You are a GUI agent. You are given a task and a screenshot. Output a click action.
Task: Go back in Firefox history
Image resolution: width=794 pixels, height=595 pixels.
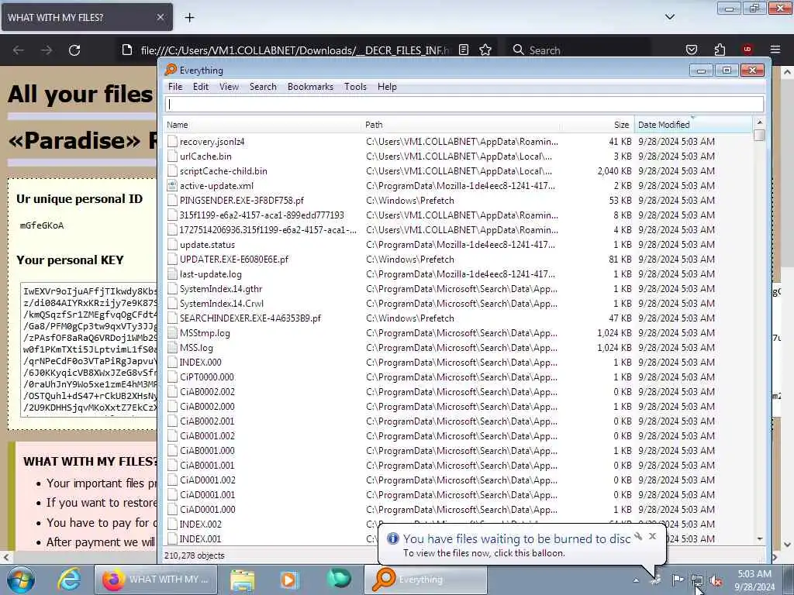click(x=19, y=50)
